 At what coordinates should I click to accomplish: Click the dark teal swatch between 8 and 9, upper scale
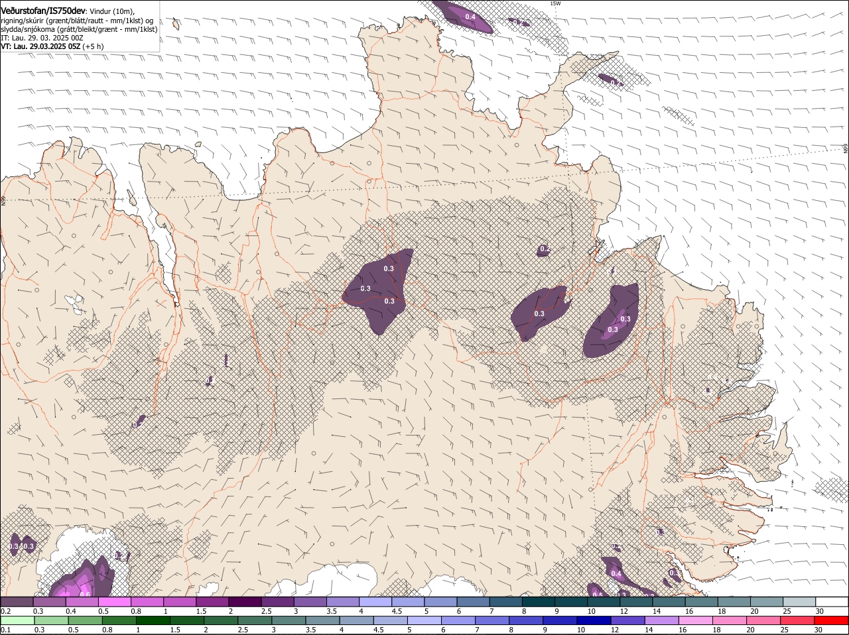pyautogui.click(x=539, y=601)
